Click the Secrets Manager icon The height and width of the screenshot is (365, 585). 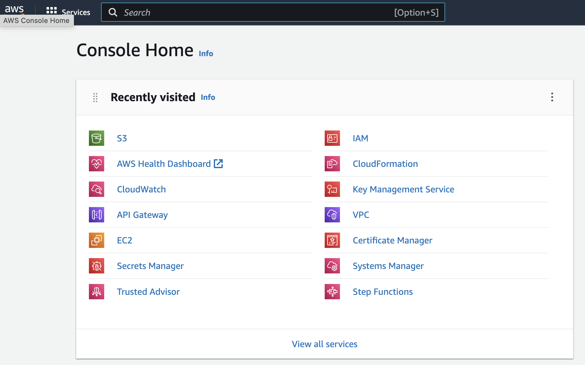click(x=96, y=266)
